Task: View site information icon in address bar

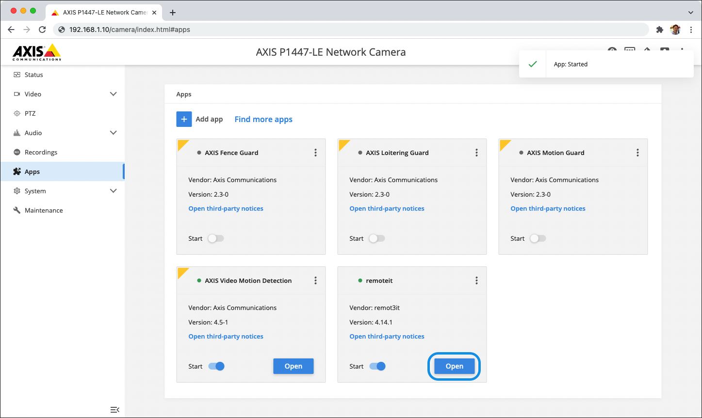Action: (x=62, y=30)
